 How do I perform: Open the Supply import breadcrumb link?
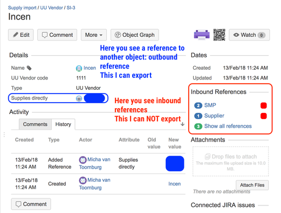pos(22,8)
